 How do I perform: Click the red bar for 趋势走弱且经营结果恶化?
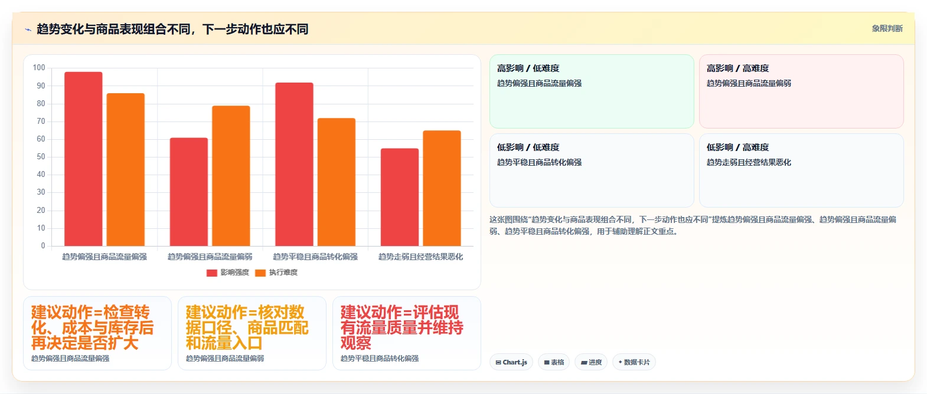click(x=400, y=197)
